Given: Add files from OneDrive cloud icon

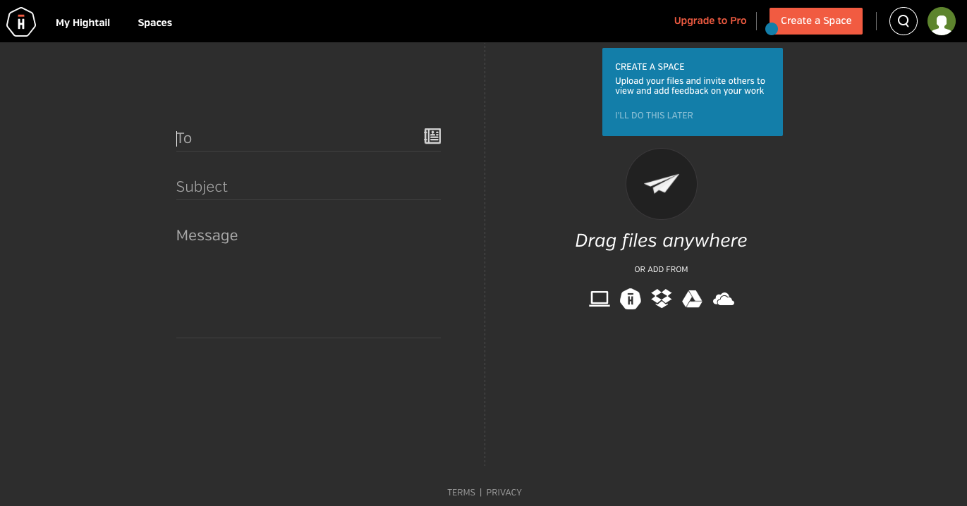Looking at the screenshot, I should pyautogui.click(x=724, y=300).
